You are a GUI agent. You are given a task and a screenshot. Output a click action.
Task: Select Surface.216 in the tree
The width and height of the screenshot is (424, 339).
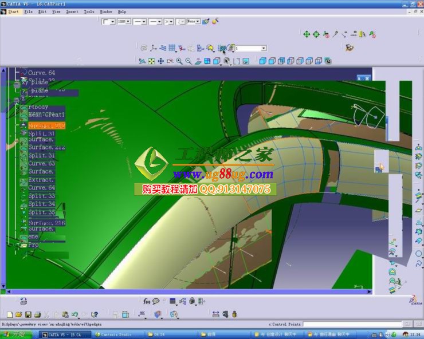pos(46,223)
